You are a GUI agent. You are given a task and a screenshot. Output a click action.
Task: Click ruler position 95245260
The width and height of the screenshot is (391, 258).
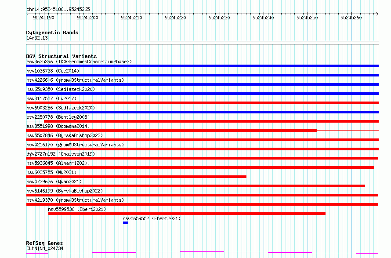(x=351, y=18)
